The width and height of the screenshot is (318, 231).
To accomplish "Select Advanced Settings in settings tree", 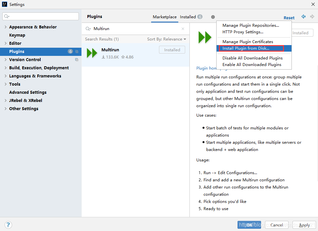I will coord(28,92).
